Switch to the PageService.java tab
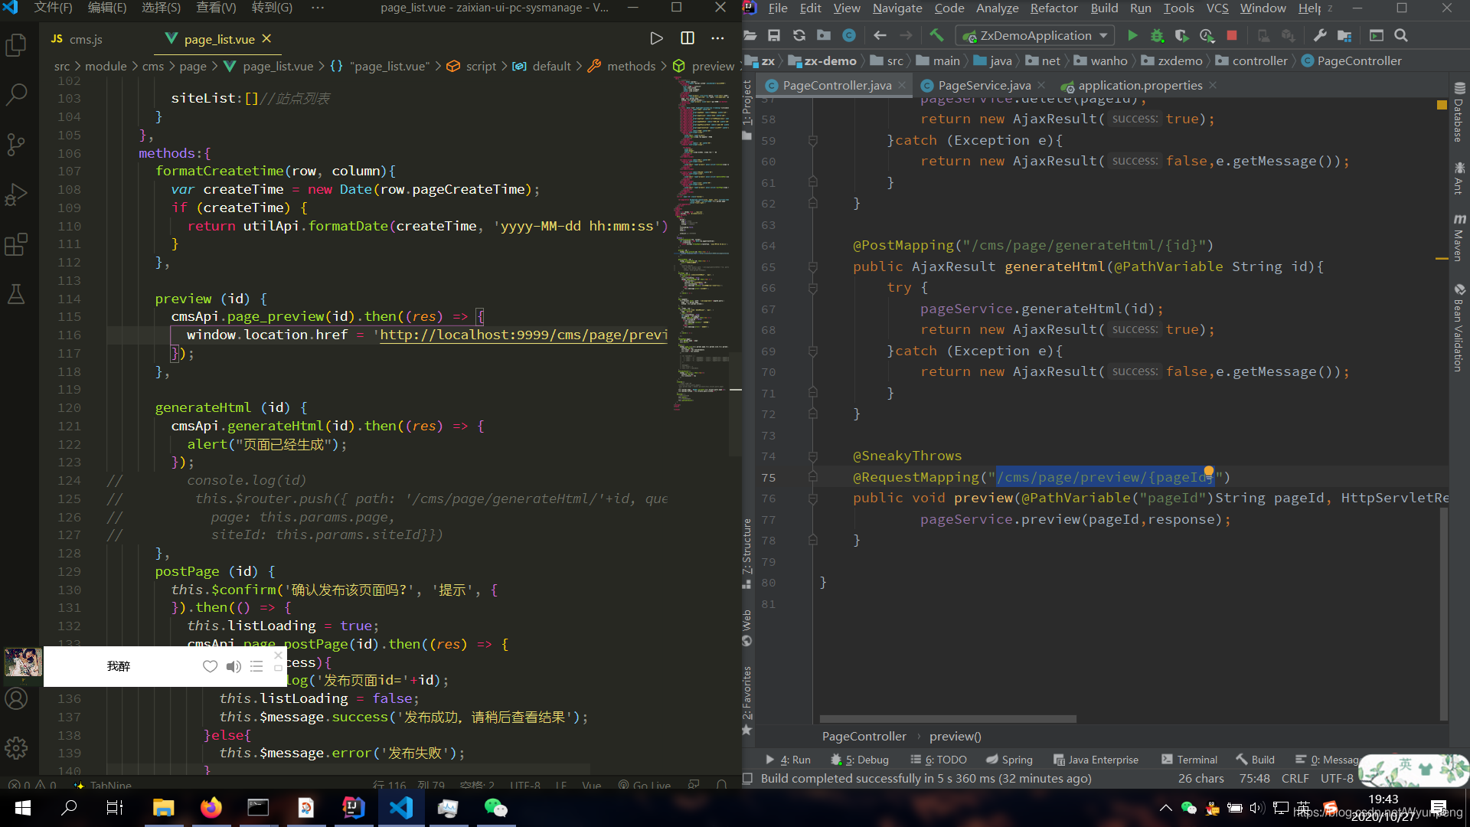This screenshot has height=827, width=1470. tap(984, 85)
